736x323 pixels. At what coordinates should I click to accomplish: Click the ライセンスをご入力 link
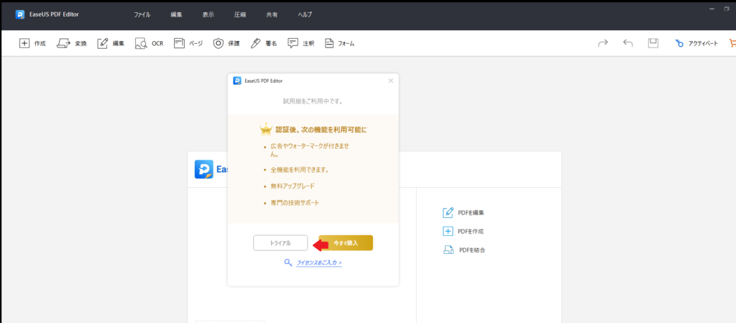pos(318,263)
